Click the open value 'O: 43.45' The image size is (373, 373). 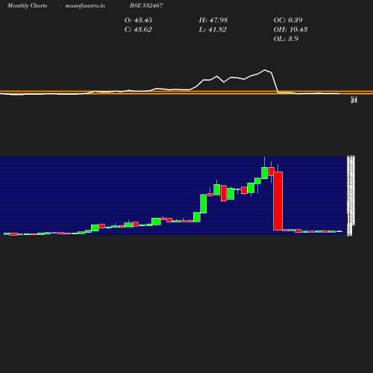138,20
